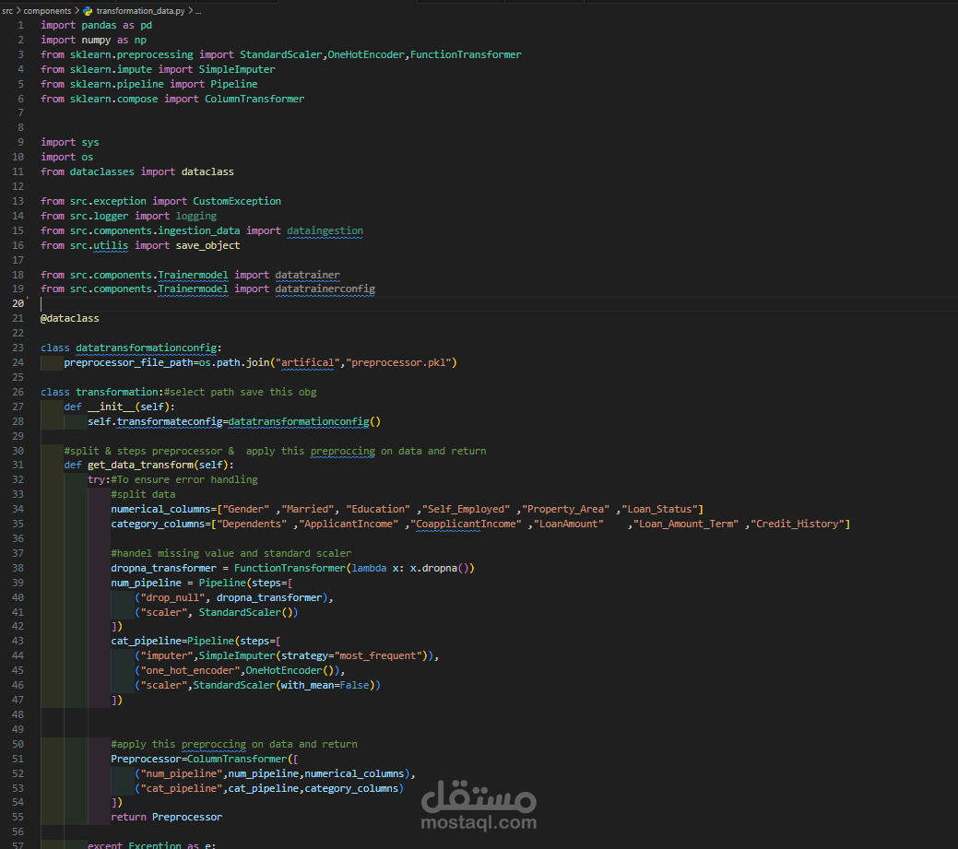This screenshot has width=958, height=849.
Task: Select line number 20 in the gutter
Action: [18, 303]
